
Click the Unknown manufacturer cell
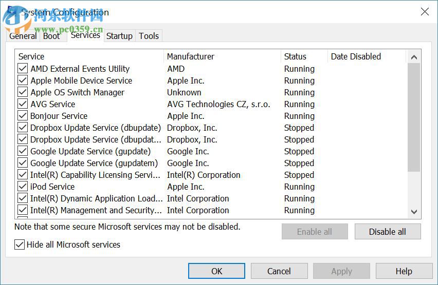184,92
